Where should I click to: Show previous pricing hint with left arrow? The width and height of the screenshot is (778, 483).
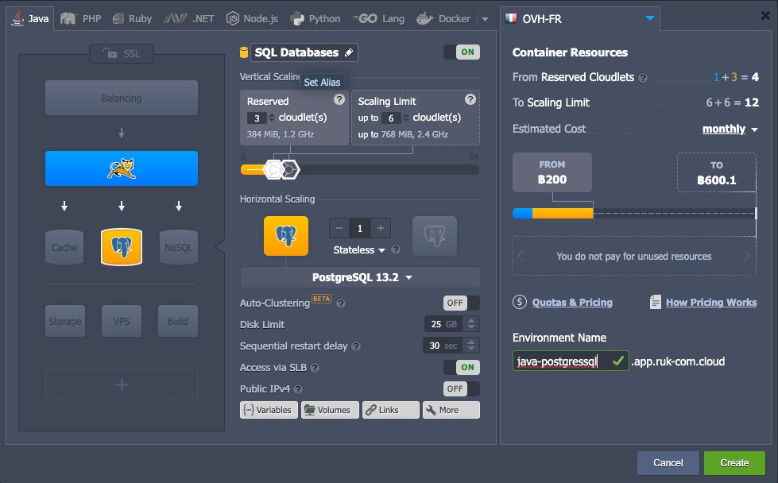pyautogui.click(x=521, y=256)
